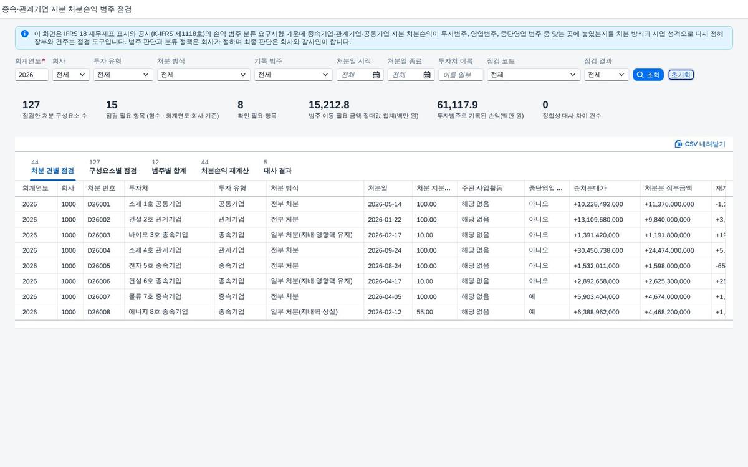Click the 초기화 reset button

(x=681, y=75)
